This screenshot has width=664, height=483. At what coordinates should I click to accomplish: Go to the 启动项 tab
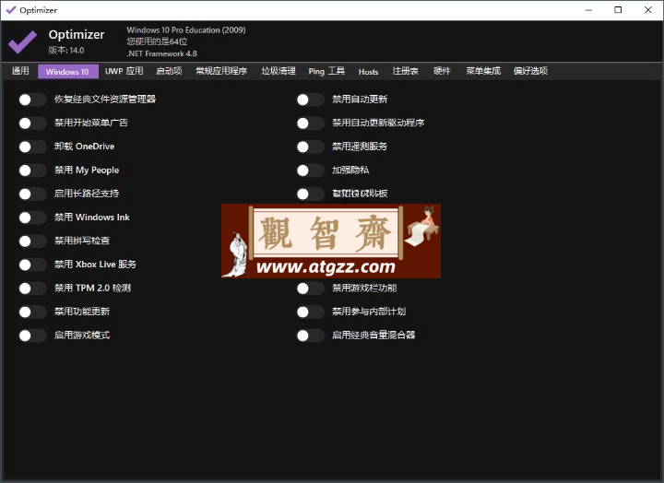(x=169, y=71)
